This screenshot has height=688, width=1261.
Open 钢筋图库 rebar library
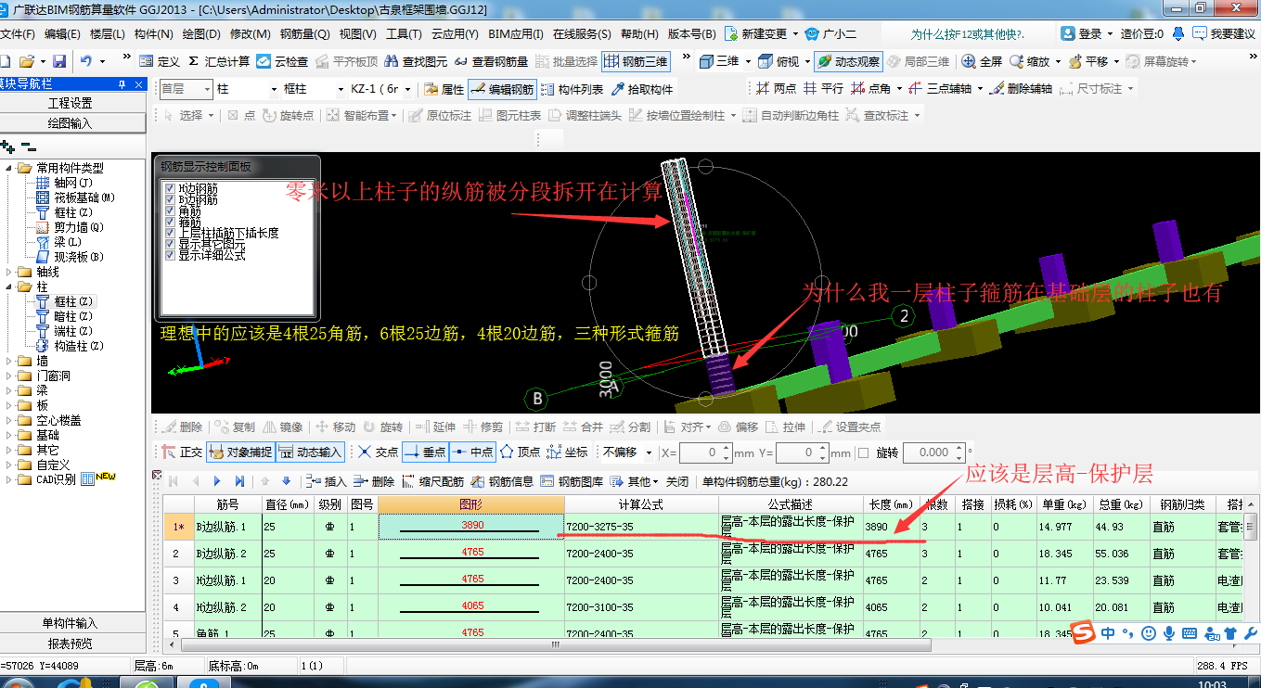(x=573, y=481)
